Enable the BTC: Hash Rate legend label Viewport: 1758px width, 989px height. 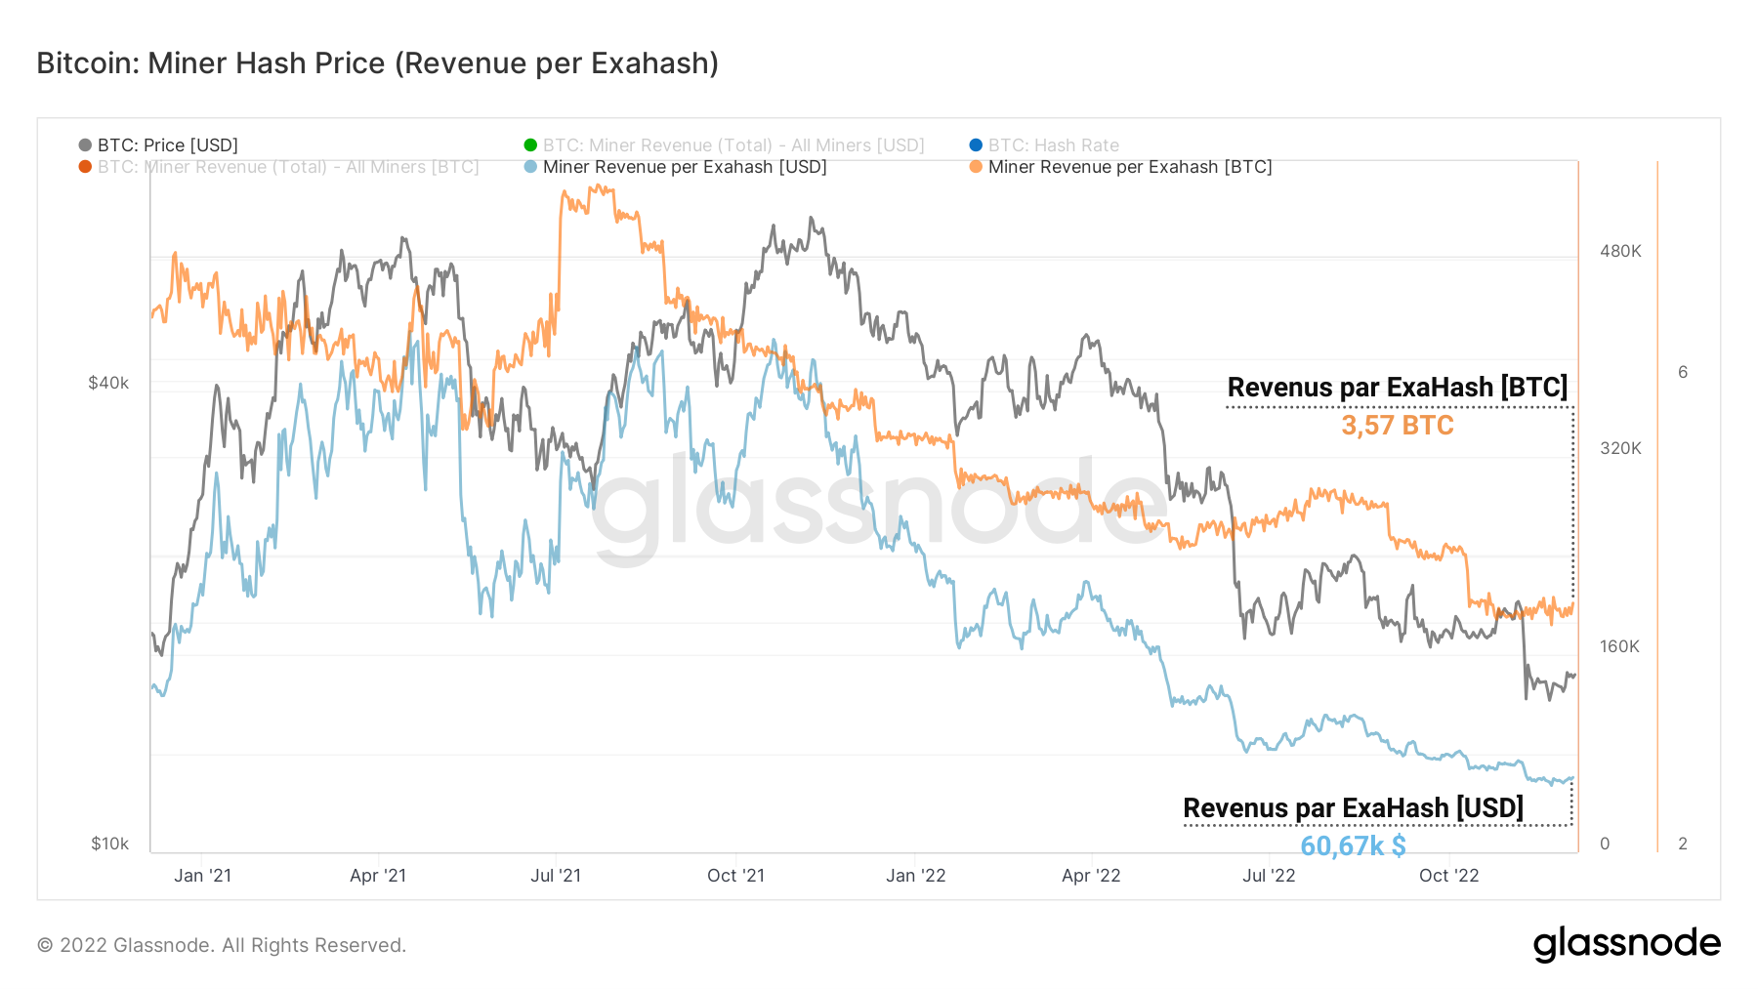point(1053,145)
